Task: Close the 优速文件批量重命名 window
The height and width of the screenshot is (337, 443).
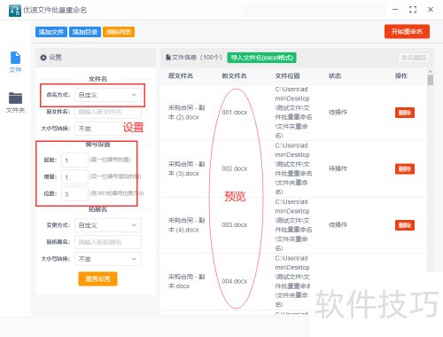Action: [431, 10]
